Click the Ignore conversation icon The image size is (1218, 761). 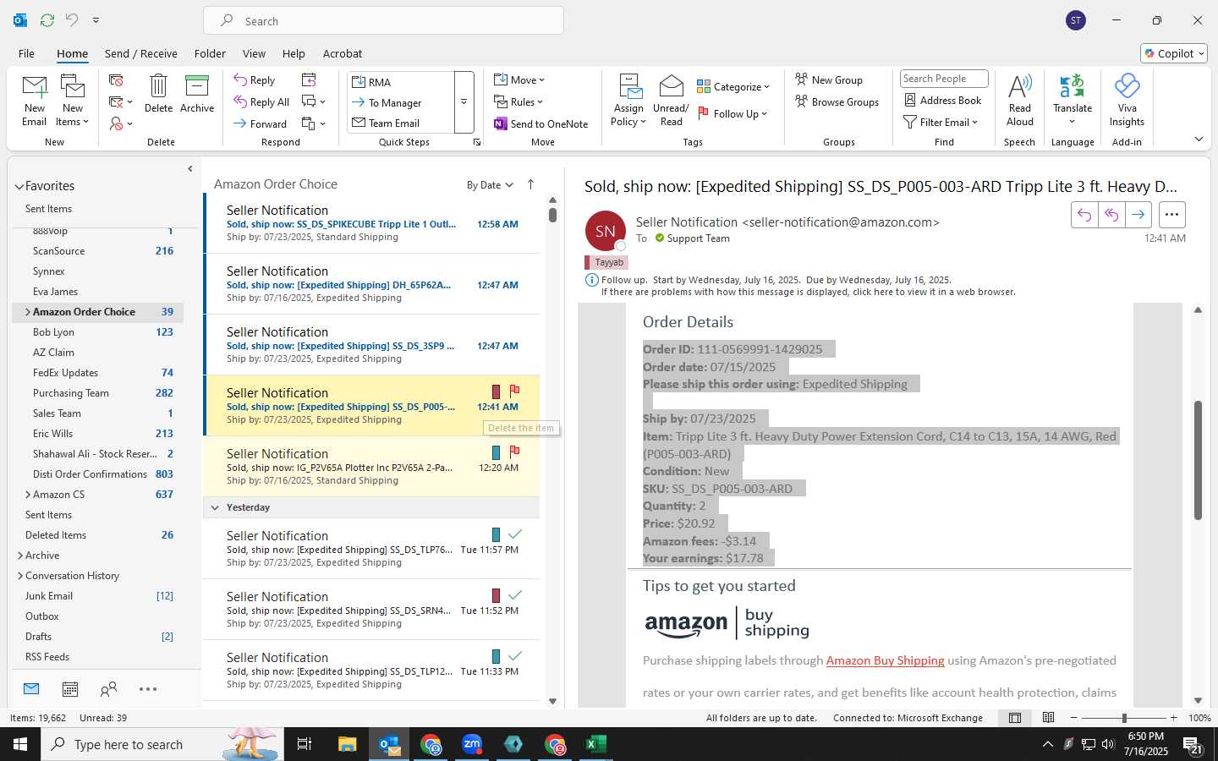click(x=117, y=80)
